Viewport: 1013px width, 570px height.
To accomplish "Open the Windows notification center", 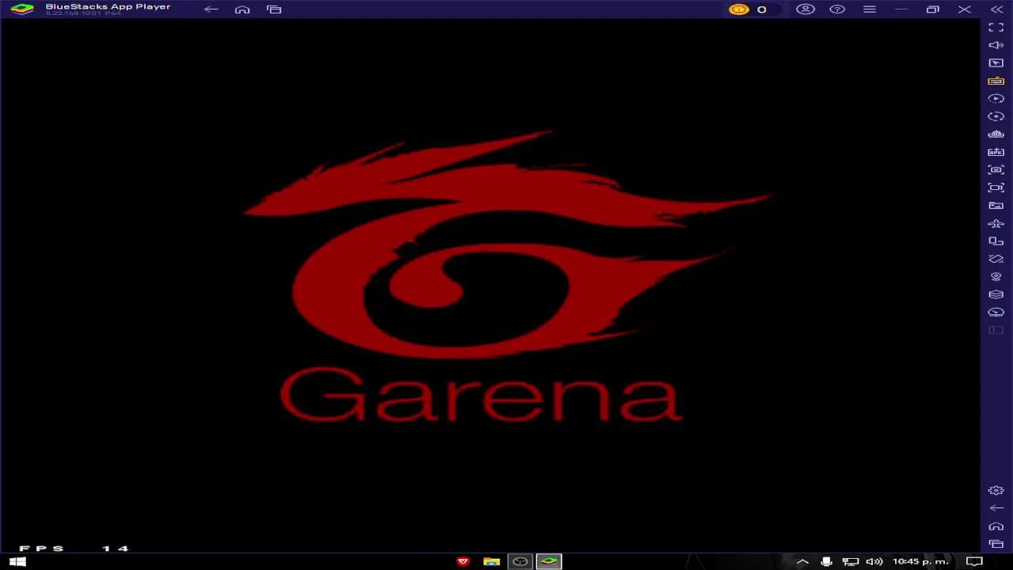I will coord(974,561).
